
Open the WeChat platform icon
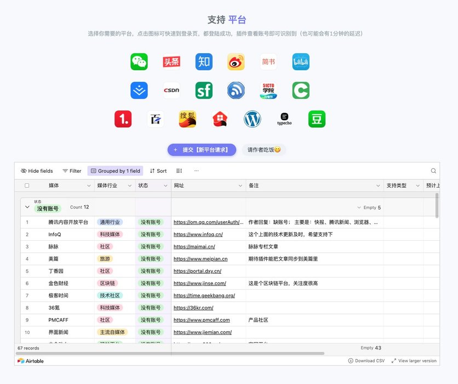139,62
